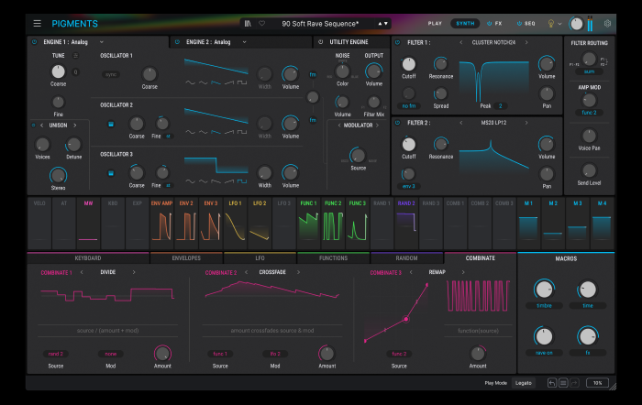Screen dimensions: 642x405
Task: Click the undo arrow icon
Action: coord(552,383)
